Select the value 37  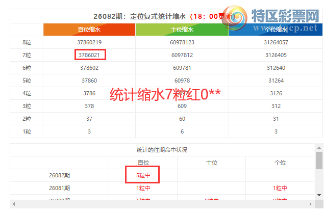pyautogui.click(x=89, y=119)
